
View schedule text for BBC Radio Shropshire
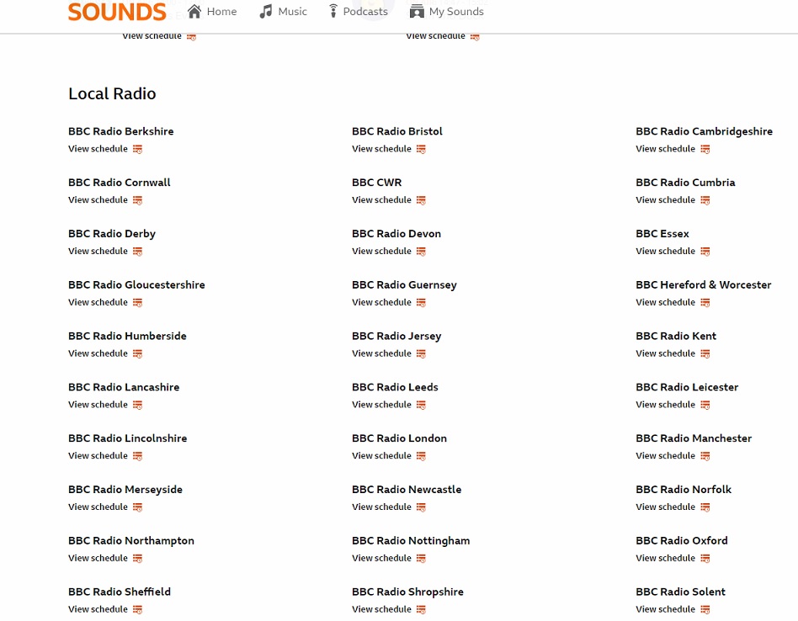tap(381, 609)
